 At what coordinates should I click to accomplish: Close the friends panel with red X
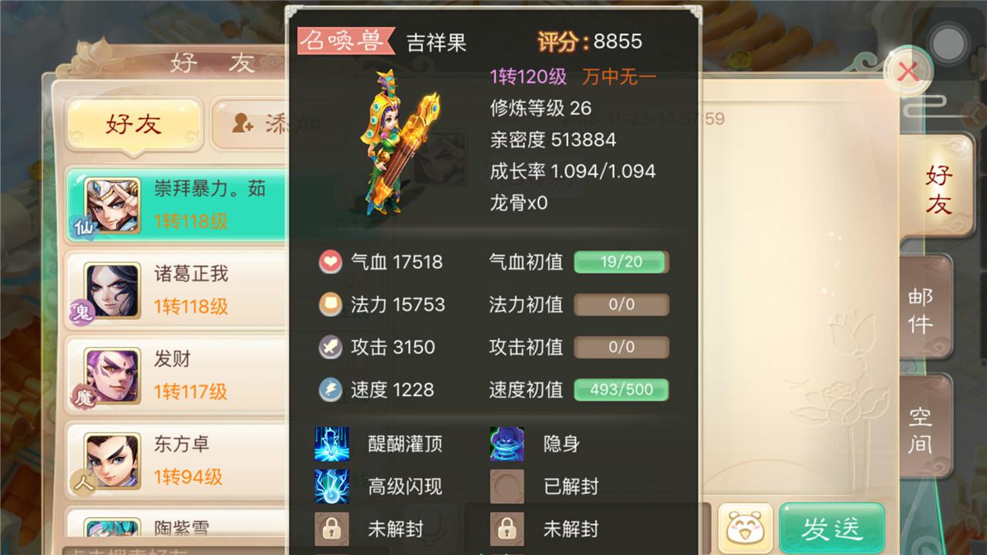coord(908,72)
